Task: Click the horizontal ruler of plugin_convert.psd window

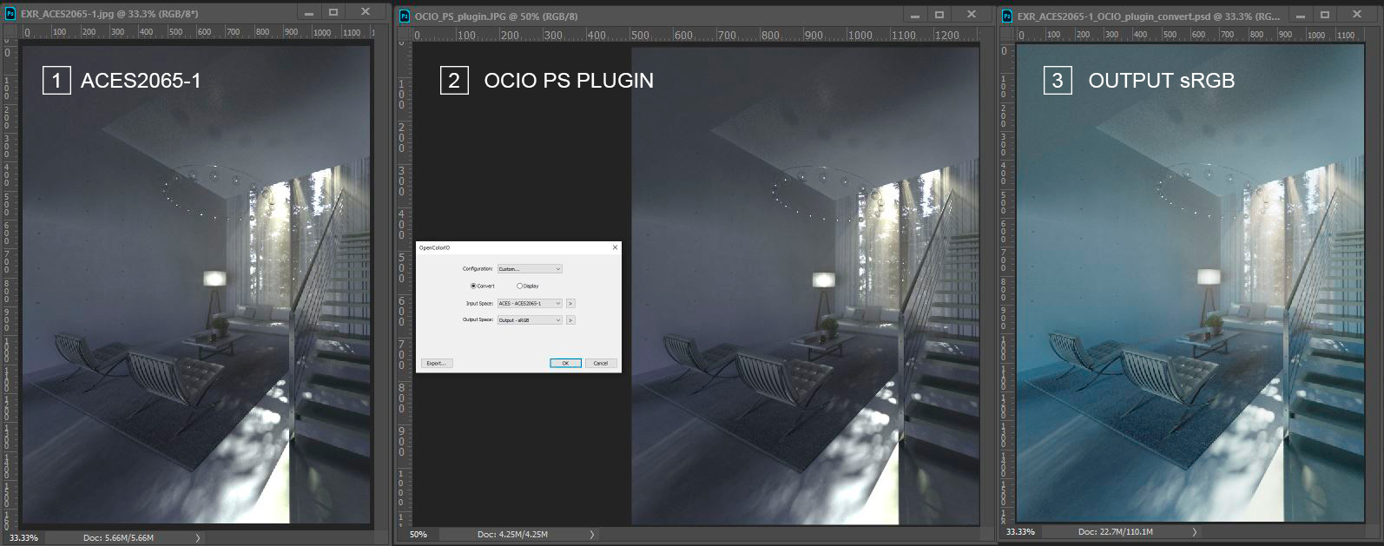Action: click(x=1188, y=35)
